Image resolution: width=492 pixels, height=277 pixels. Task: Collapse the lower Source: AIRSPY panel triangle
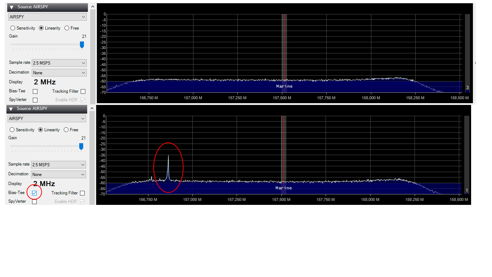tap(12, 109)
